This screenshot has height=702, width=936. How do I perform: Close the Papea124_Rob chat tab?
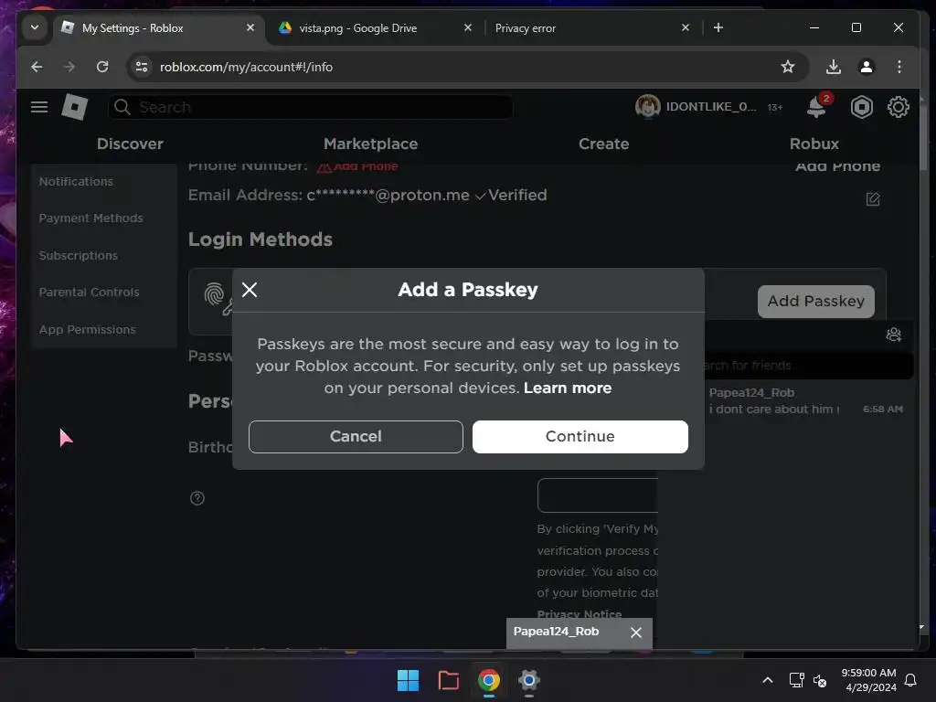636,633
